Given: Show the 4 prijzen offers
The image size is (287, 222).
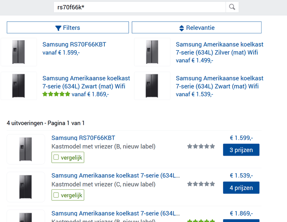Looking at the screenshot, I should (x=241, y=188).
